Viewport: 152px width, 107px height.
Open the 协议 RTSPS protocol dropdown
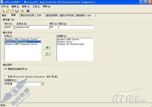tap(14, 27)
